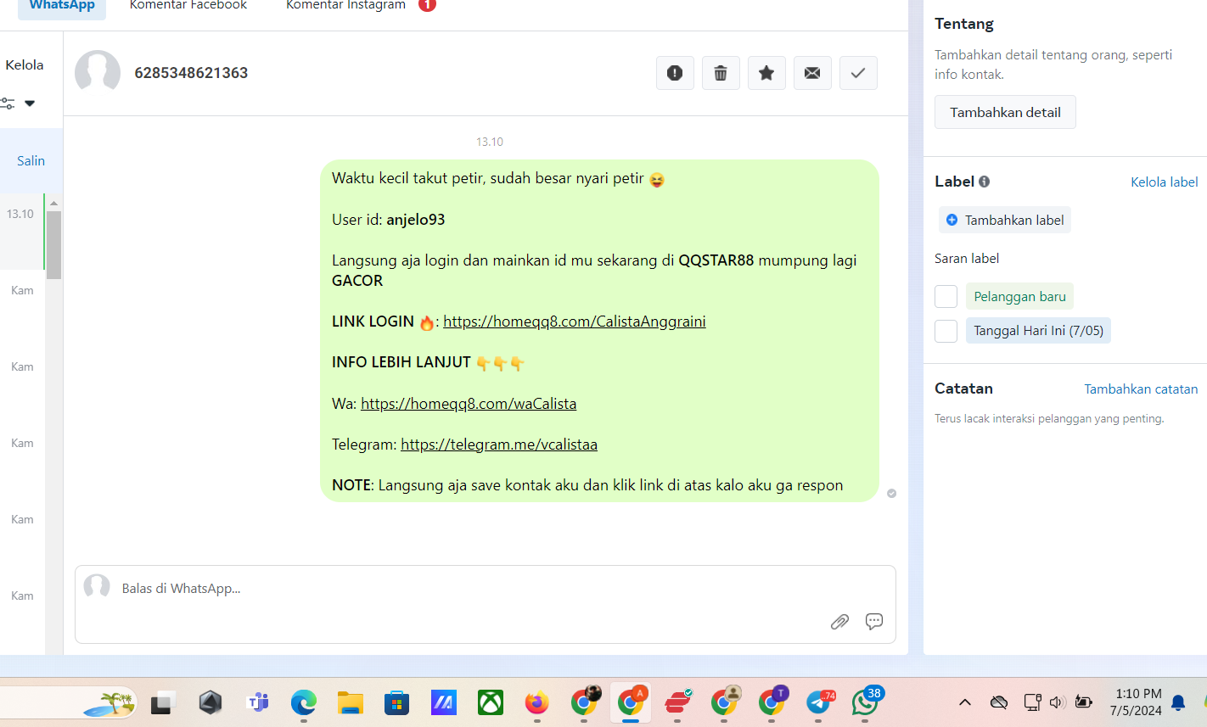Click the conversation list scrollbar thumb
The height and width of the screenshot is (727, 1207).
coord(54,245)
